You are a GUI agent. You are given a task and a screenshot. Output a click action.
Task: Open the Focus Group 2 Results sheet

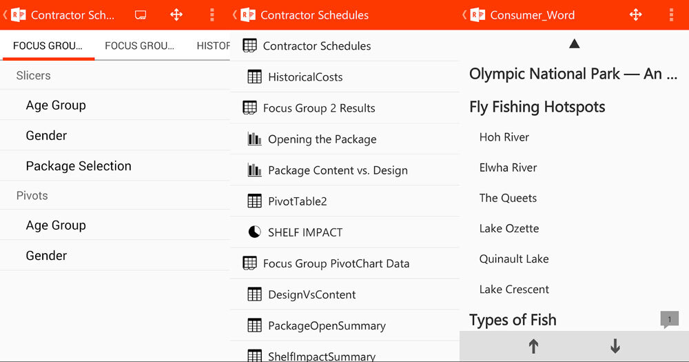click(x=319, y=108)
